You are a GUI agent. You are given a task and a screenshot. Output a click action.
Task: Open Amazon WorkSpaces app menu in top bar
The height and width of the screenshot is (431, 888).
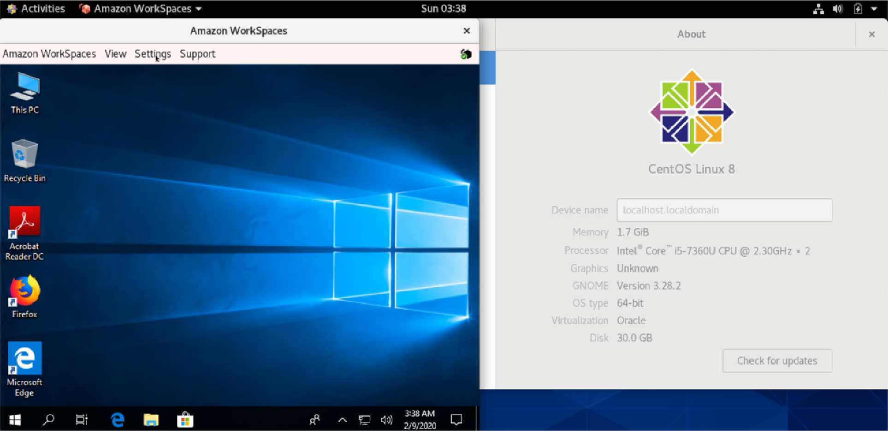click(141, 8)
